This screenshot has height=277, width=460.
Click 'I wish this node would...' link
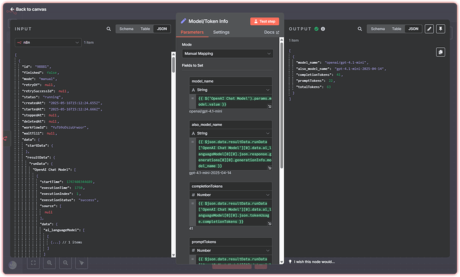tap(314, 262)
